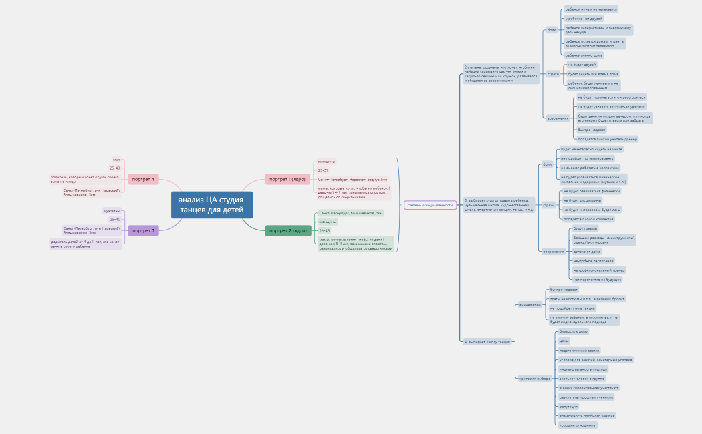Select the central node 'анализ ЦА студия танцев для детей'

(211, 205)
